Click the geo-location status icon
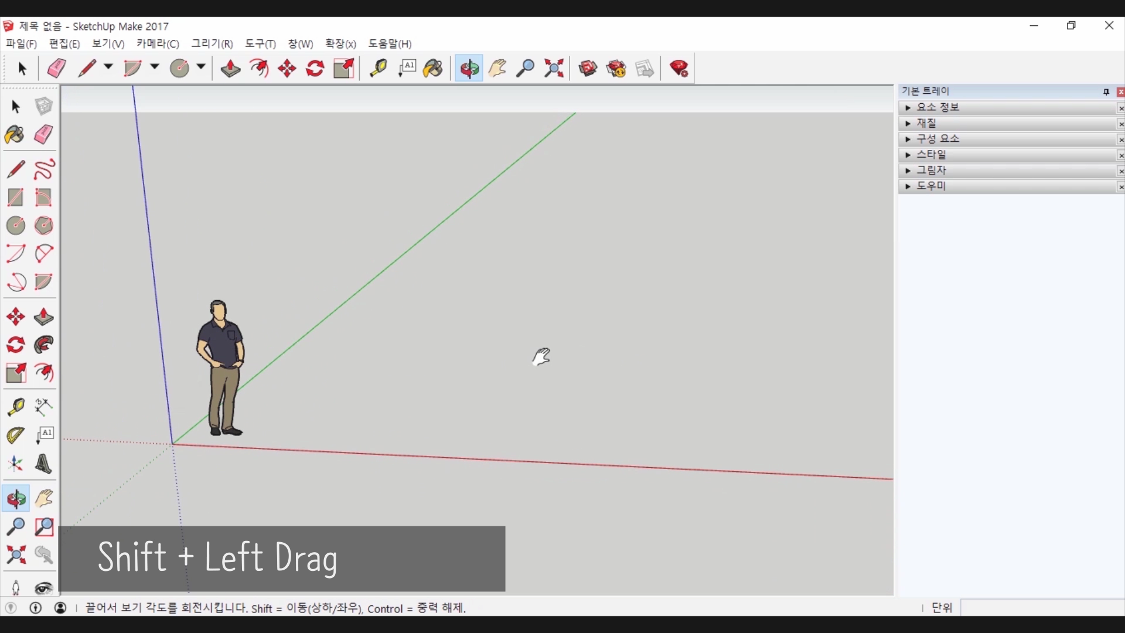This screenshot has width=1125, height=633. (11, 608)
